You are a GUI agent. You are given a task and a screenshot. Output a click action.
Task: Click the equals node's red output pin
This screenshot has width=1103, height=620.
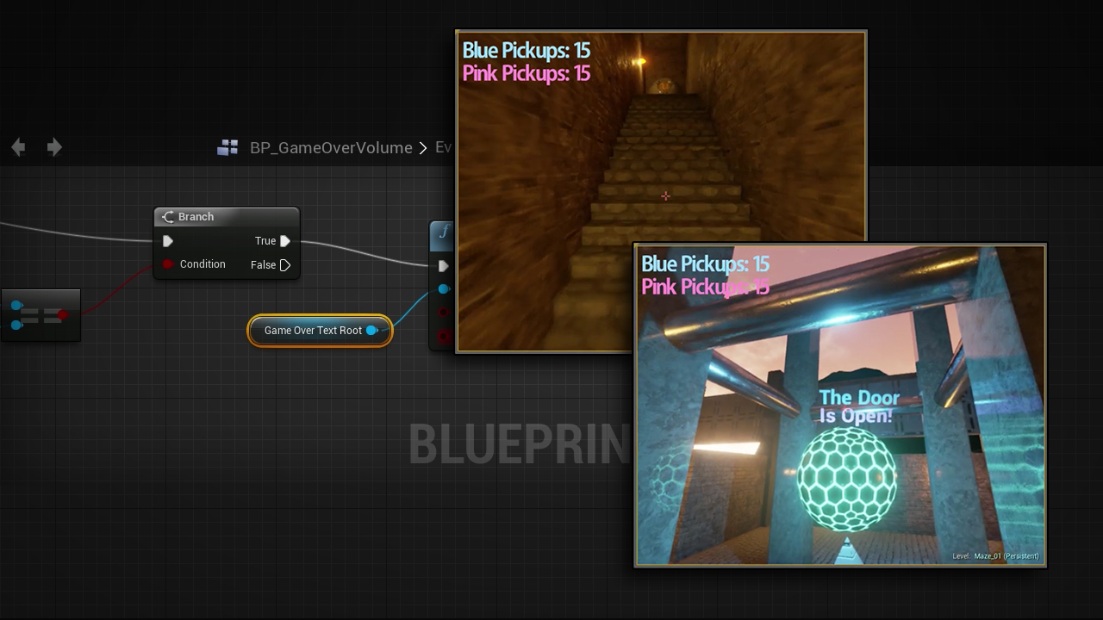(x=63, y=315)
